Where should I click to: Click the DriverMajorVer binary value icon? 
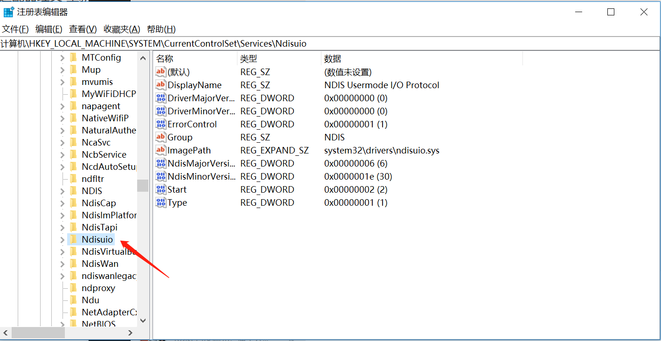pos(160,98)
